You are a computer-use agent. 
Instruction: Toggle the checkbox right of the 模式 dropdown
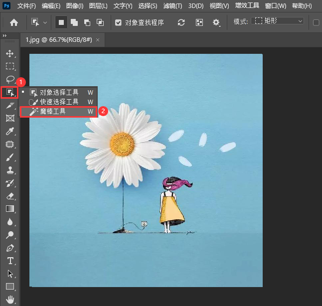point(316,22)
